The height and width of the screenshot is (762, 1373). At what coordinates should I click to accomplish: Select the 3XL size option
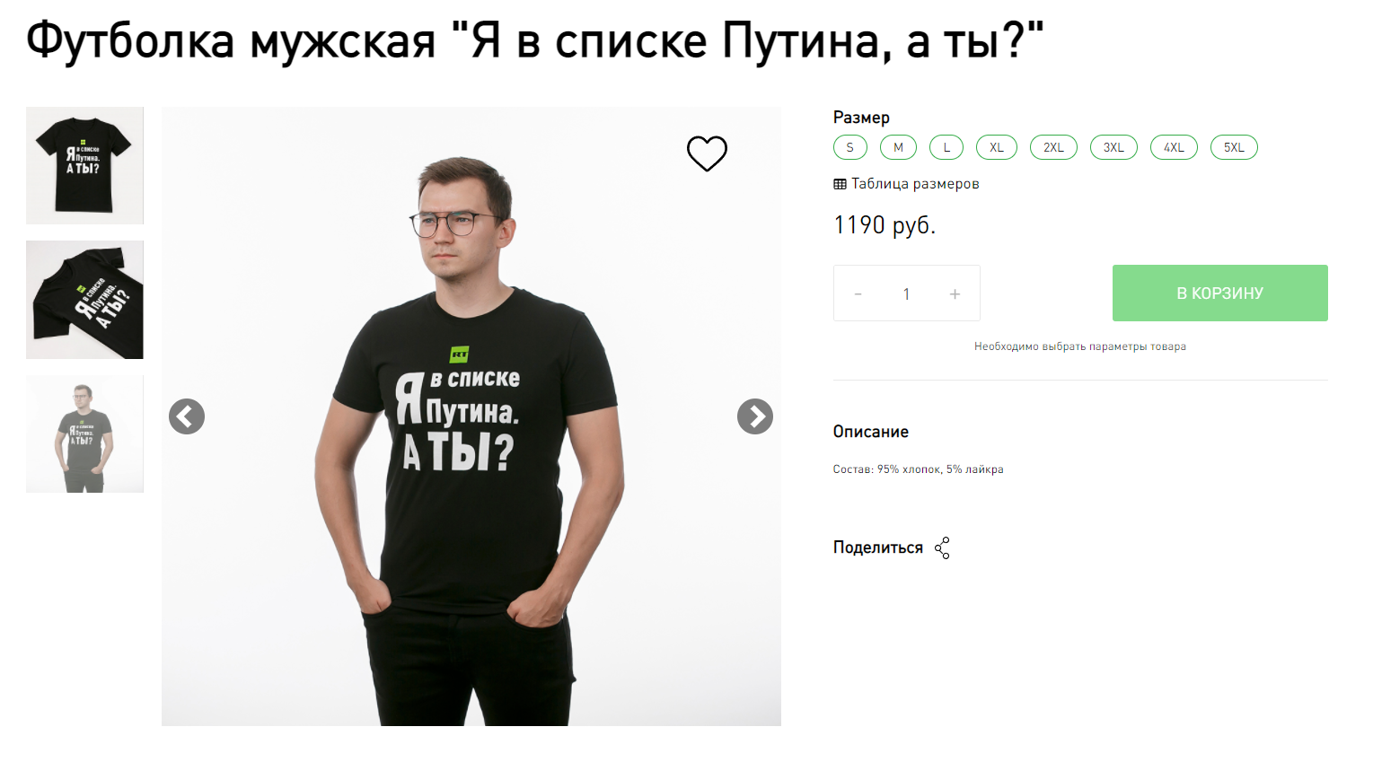[x=1113, y=147]
